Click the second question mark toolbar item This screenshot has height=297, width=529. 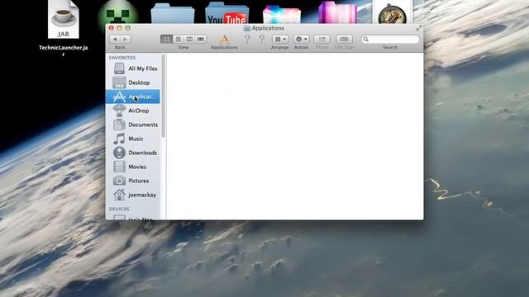pyautogui.click(x=262, y=39)
